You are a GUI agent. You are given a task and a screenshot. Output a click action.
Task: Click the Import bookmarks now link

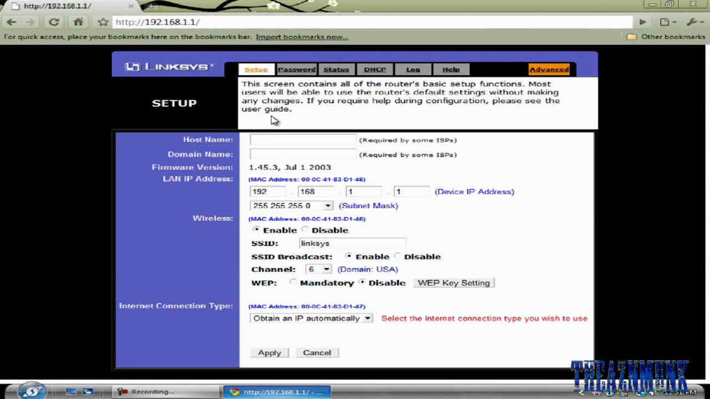[x=302, y=37]
